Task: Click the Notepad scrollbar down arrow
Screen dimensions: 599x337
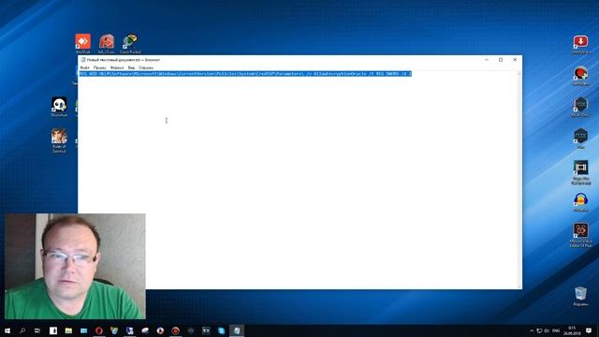Action: 519,286
